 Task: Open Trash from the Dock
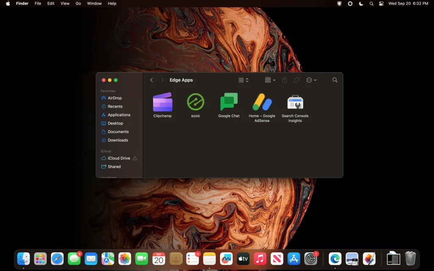tap(410, 259)
